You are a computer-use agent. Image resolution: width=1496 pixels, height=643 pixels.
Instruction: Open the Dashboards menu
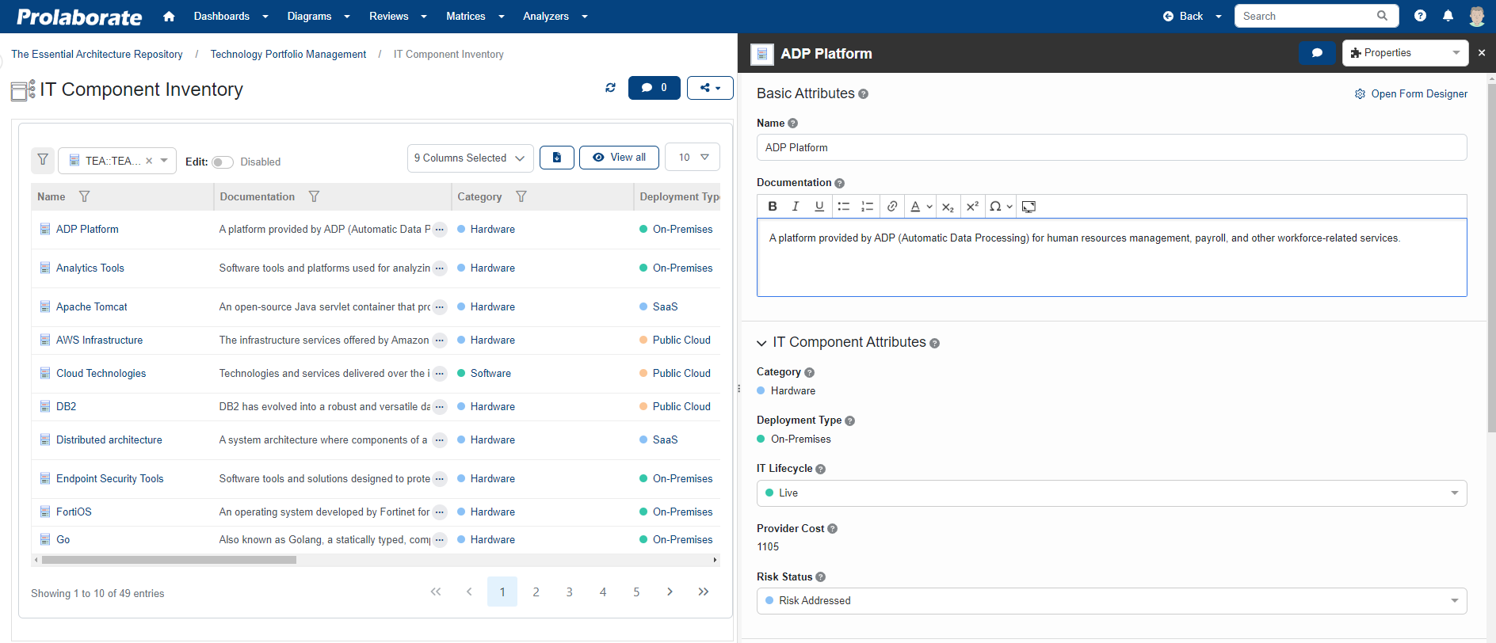(x=231, y=17)
